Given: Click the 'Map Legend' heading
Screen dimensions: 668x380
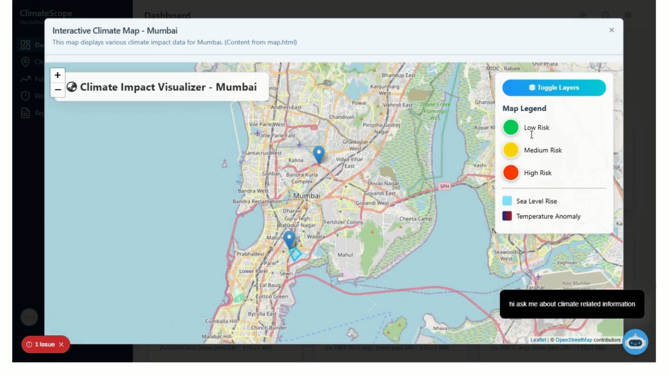Looking at the screenshot, I should [x=524, y=108].
